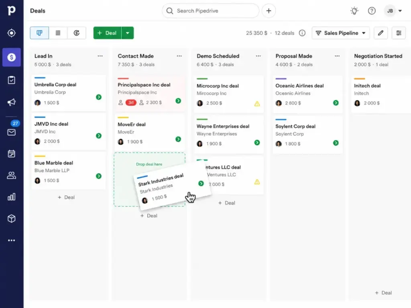
Task: Open Campaigns megaphone icon in sidebar
Action: pyautogui.click(x=11, y=102)
